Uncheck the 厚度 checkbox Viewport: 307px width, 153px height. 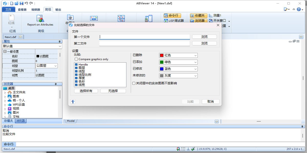pos(76,78)
